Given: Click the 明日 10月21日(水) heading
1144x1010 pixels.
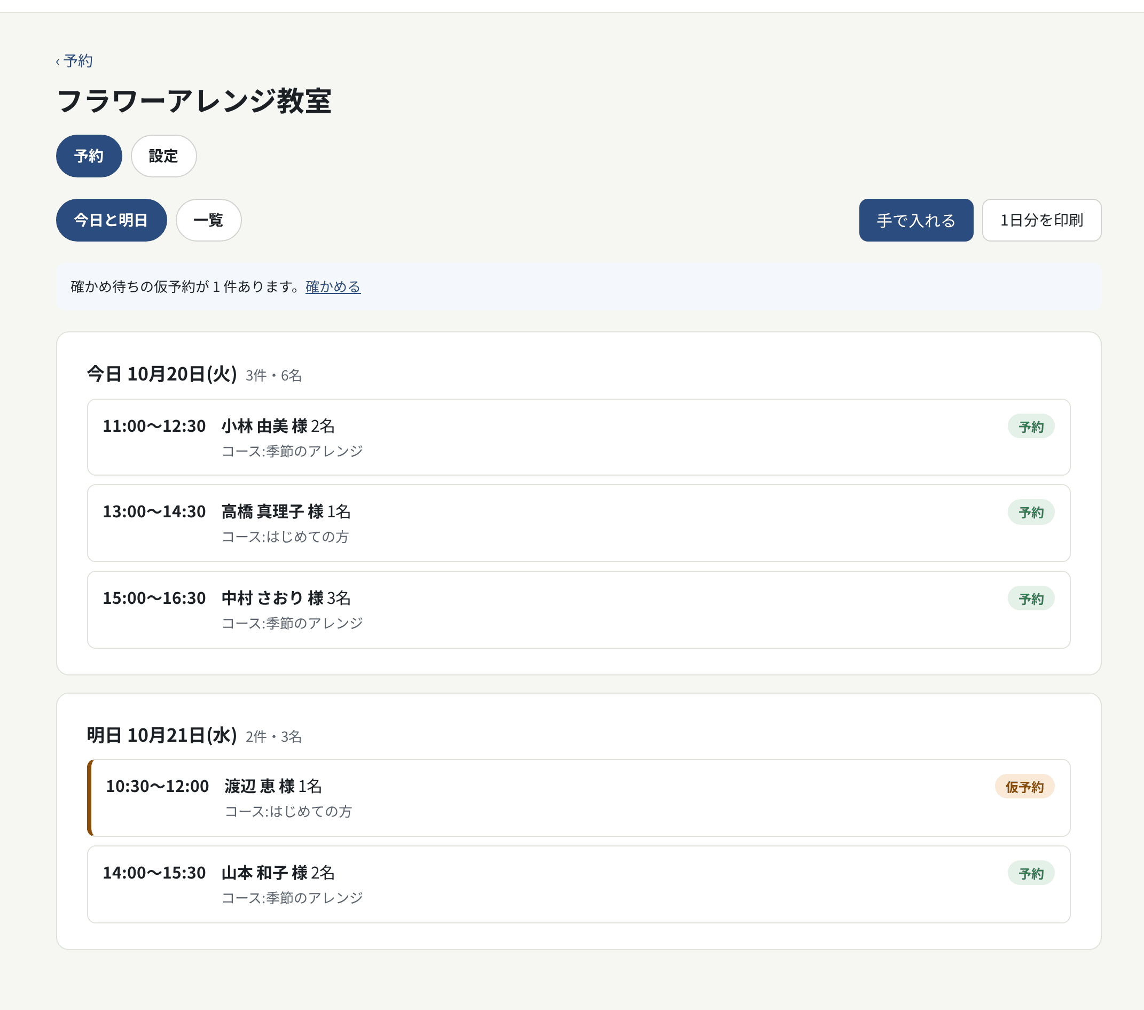Looking at the screenshot, I should pos(162,735).
